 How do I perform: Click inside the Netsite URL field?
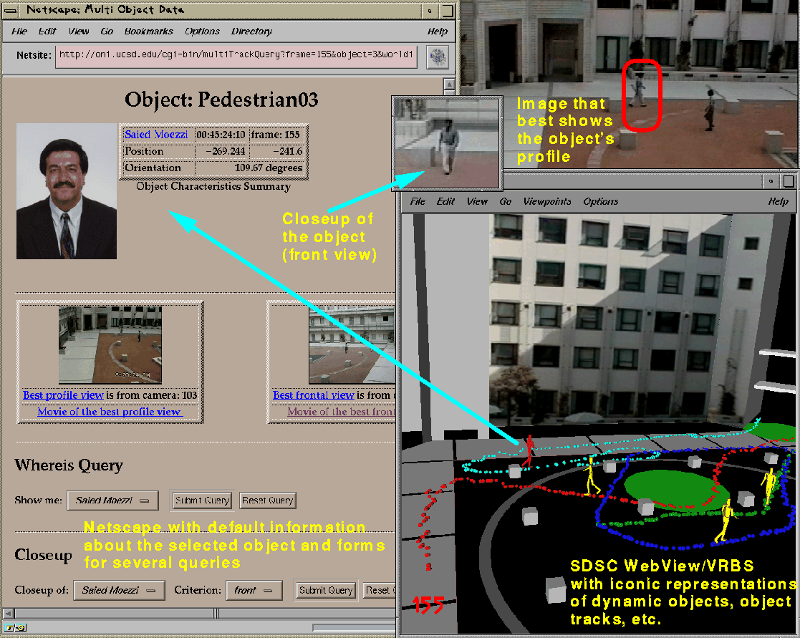point(236,56)
